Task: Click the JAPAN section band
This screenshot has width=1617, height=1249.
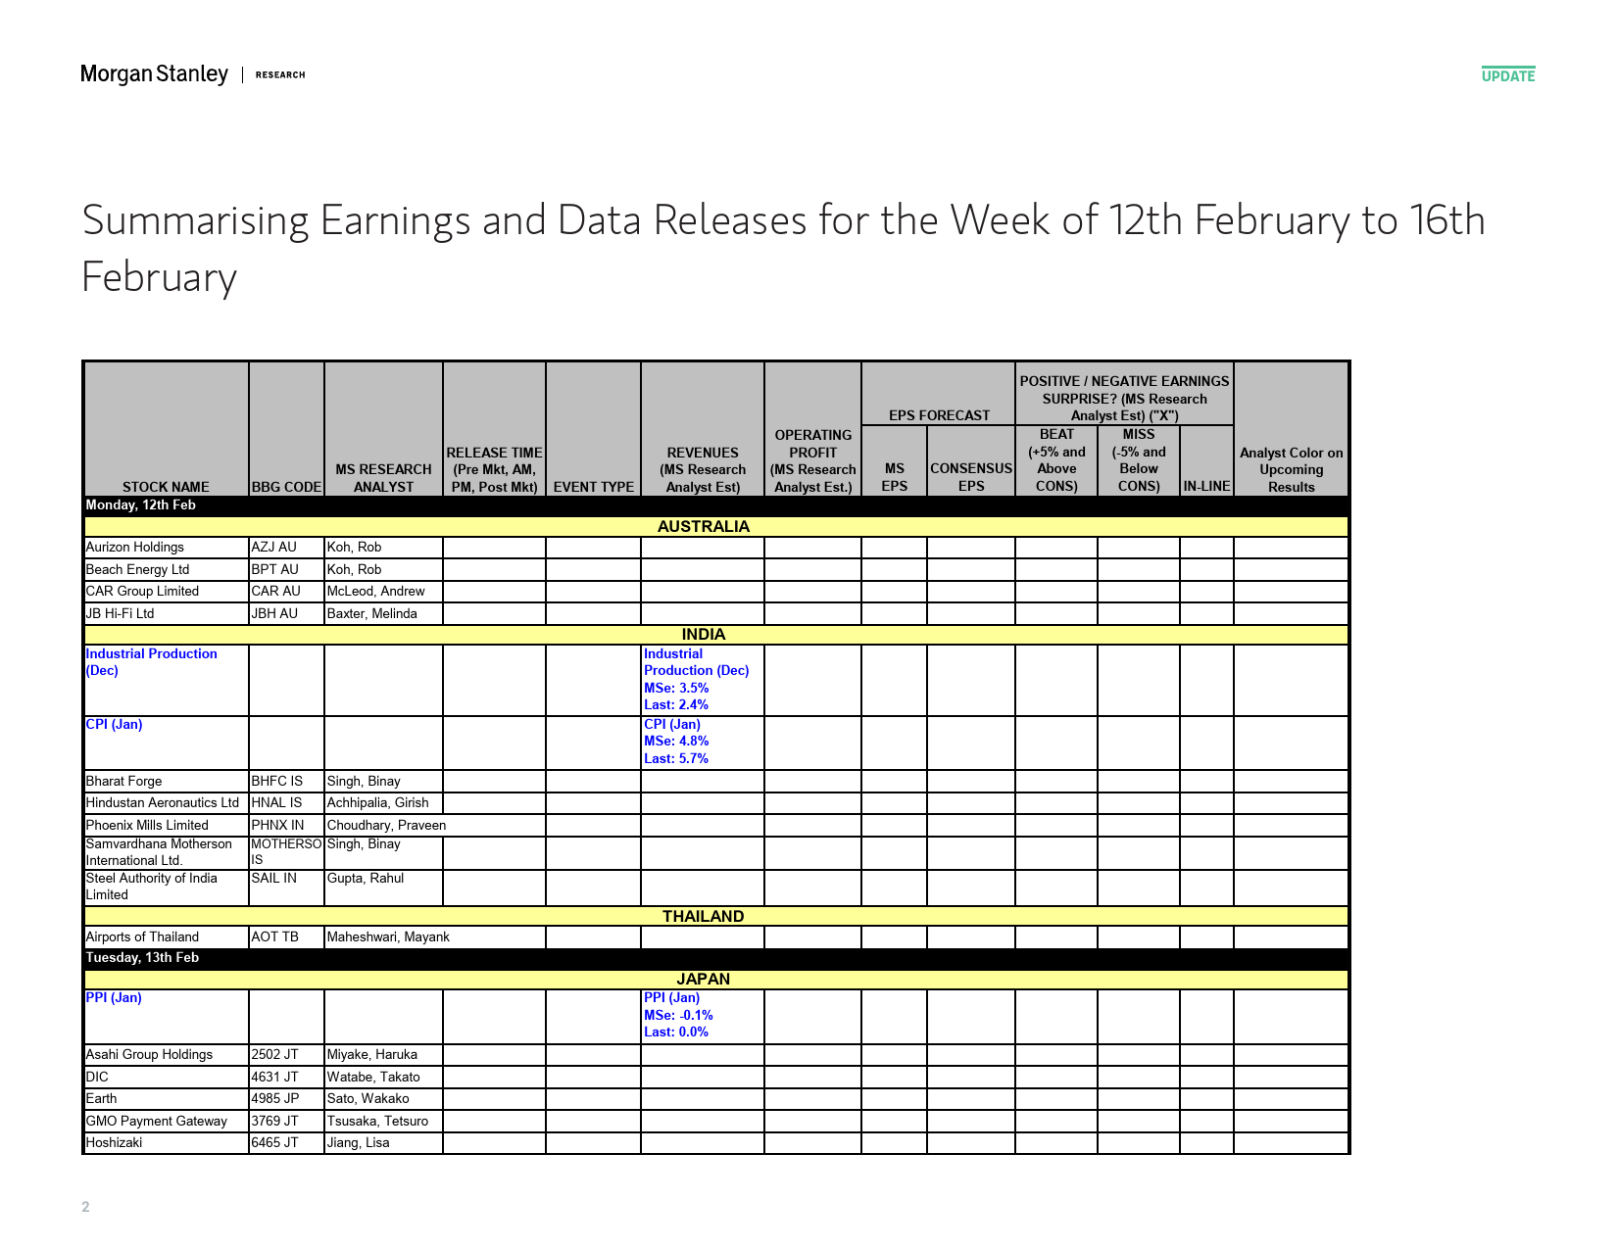Action: click(x=715, y=980)
